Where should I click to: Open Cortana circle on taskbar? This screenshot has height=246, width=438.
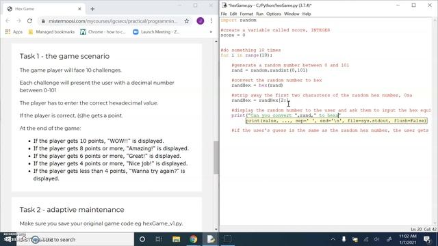coord(142,239)
